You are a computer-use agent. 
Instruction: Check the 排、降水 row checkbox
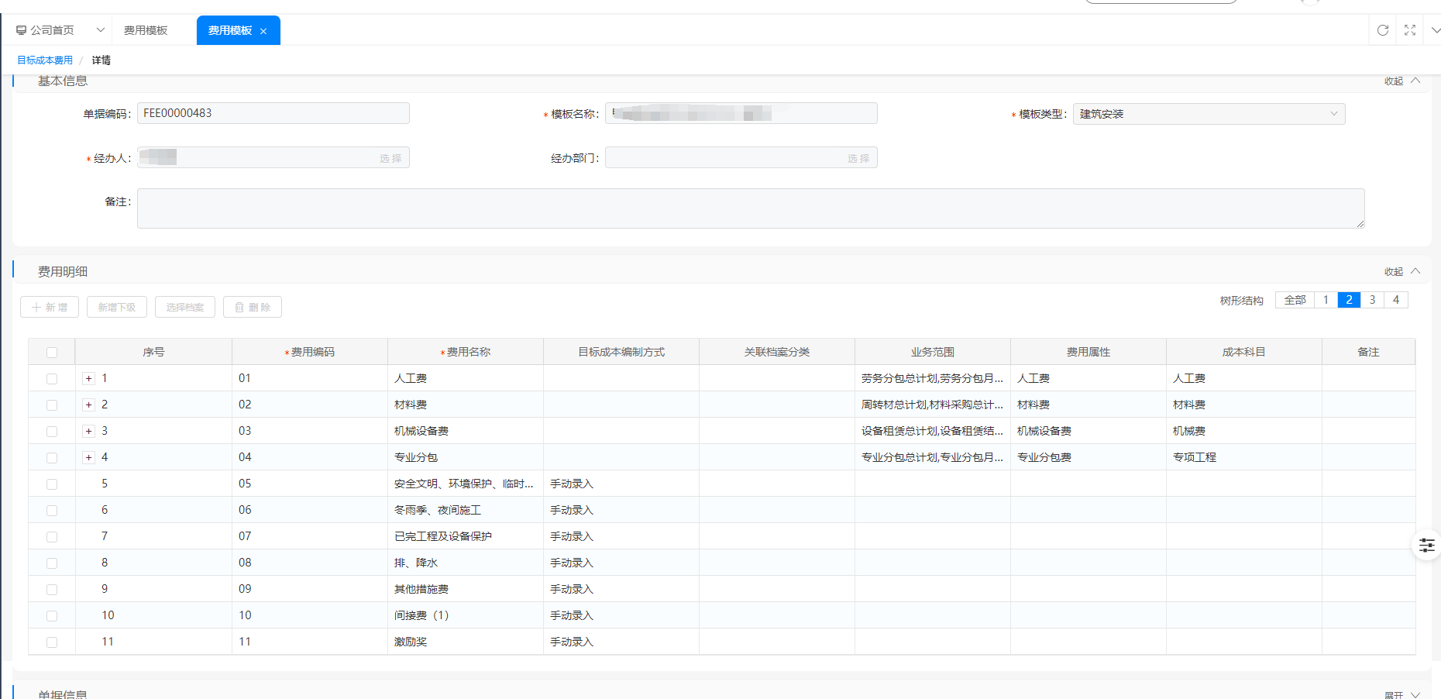[x=52, y=563]
